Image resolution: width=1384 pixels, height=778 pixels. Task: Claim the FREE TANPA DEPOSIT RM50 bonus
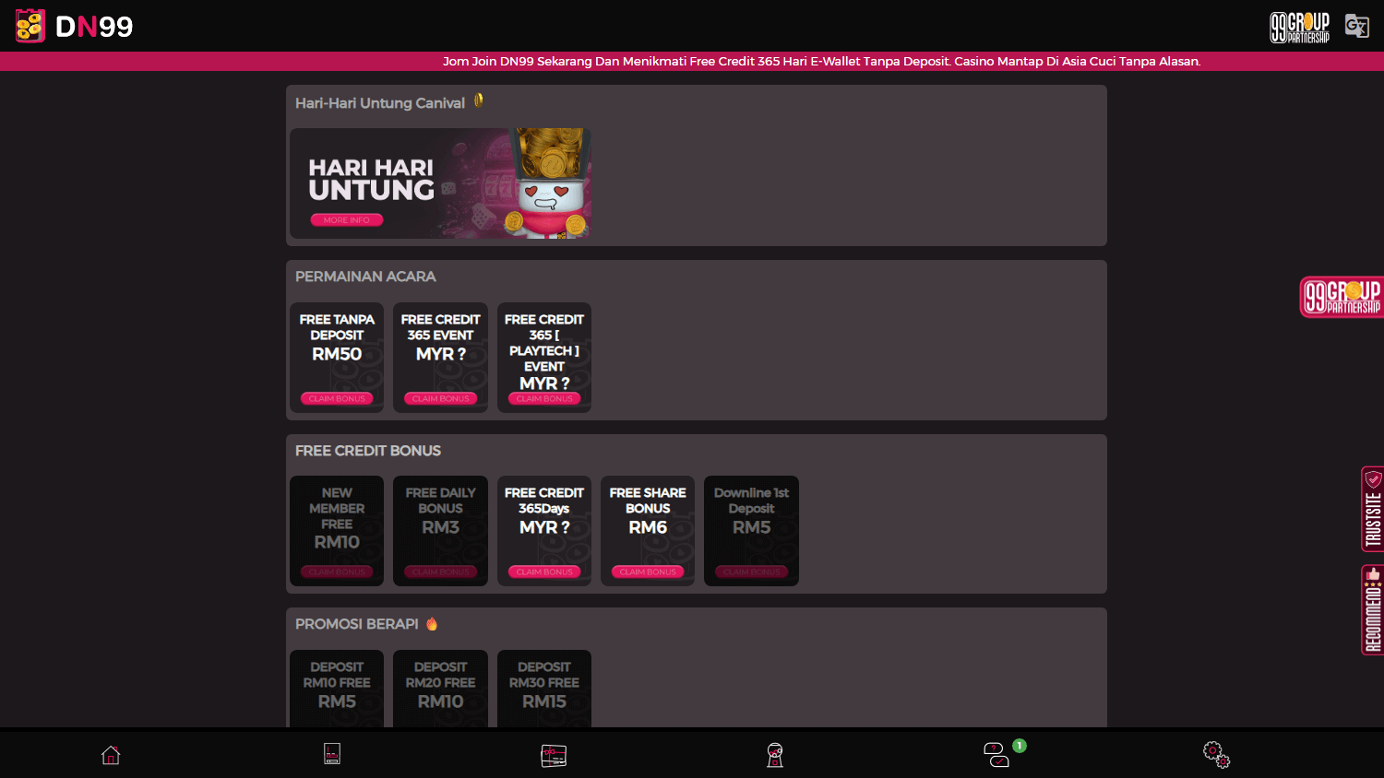[336, 398]
